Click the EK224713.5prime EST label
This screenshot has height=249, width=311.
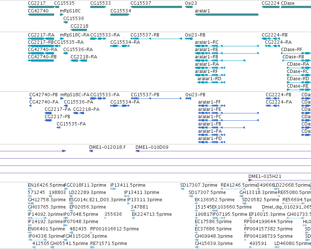click(x=152, y=214)
